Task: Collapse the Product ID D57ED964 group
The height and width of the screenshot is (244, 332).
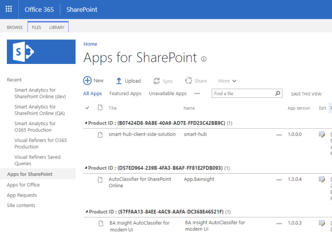Action: [x=86, y=168]
